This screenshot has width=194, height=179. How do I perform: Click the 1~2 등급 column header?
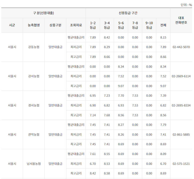click(x=93, y=25)
